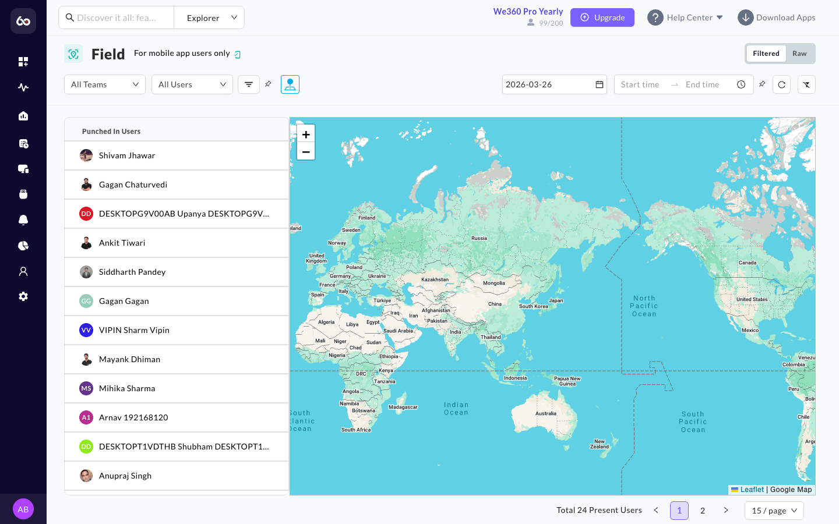839x524 pixels.
Task: Click the Upgrade button
Action: [602, 17]
